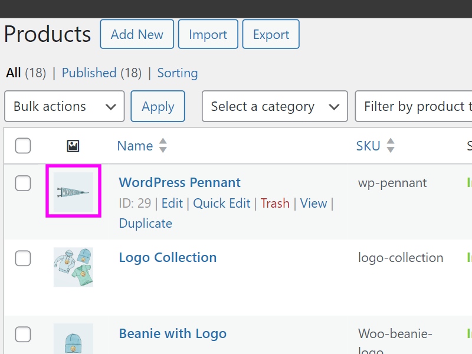This screenshot has width=472, height=354.
Task: Show All products filter
Action: click(14, 73)
